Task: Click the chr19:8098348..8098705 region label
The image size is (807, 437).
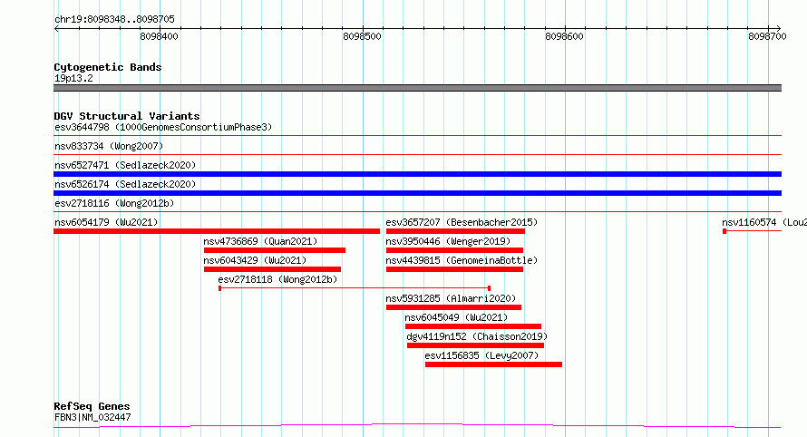Action: (x=114, y=20)
